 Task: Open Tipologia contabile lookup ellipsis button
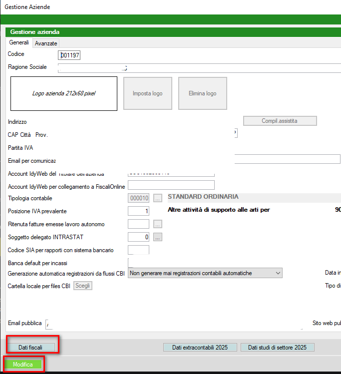pos(158,198)
